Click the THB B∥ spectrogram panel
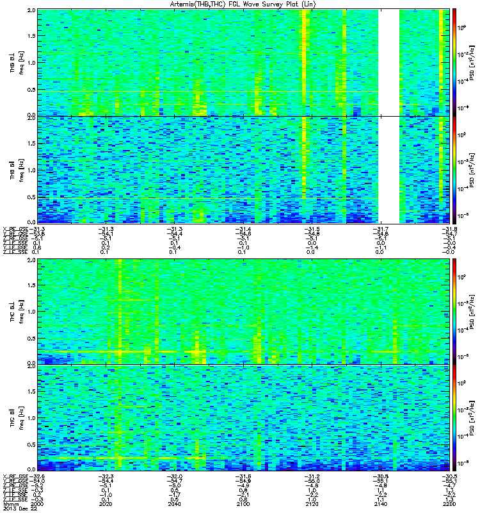The image size is (480, 513). click(x=243, y=170)
